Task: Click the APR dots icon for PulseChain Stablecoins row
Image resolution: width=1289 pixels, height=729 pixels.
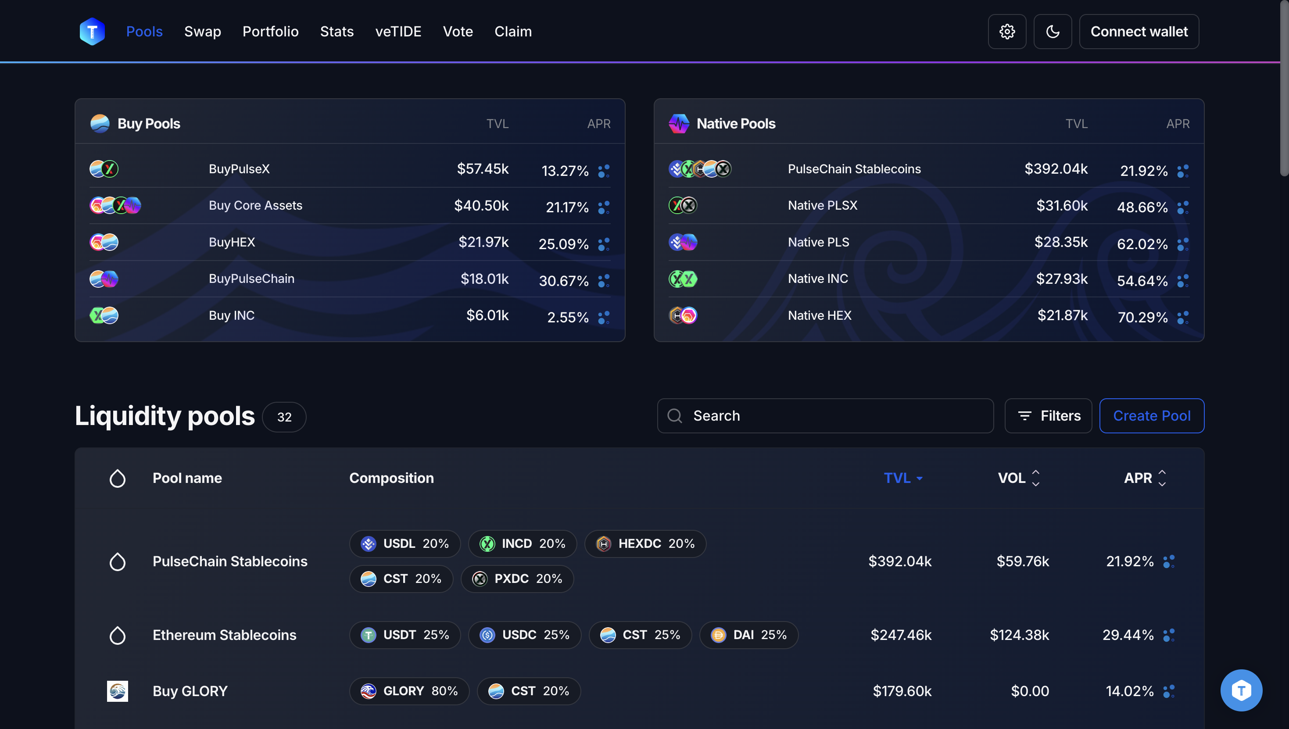Action: 1168,561
